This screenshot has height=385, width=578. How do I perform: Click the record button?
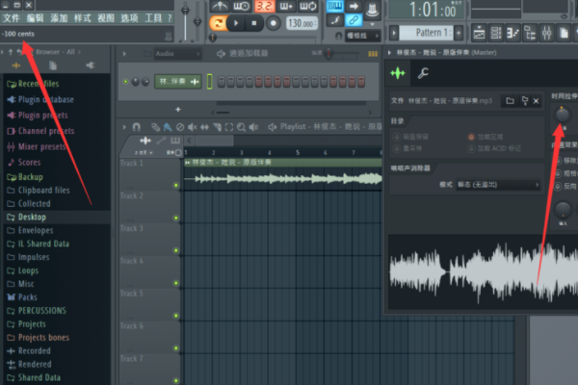coord(274,23)
